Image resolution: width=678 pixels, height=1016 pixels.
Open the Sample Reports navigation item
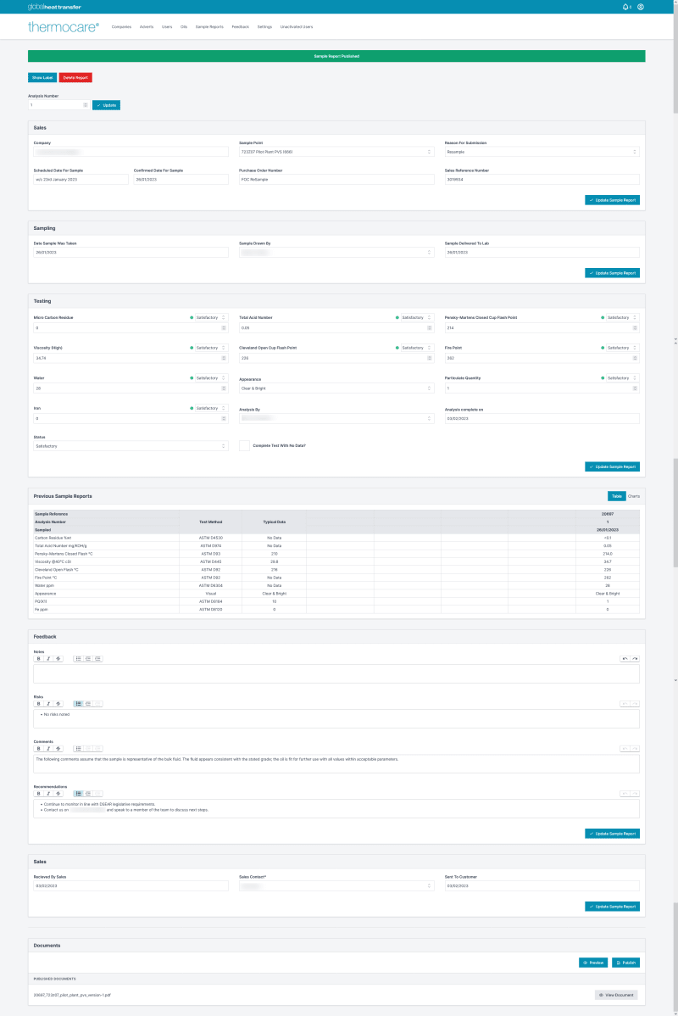click(x=209, y=26)
